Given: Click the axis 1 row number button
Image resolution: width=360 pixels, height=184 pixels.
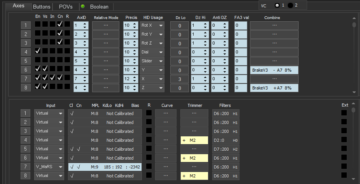Looking at the screenshot, I should click(26, 26).
